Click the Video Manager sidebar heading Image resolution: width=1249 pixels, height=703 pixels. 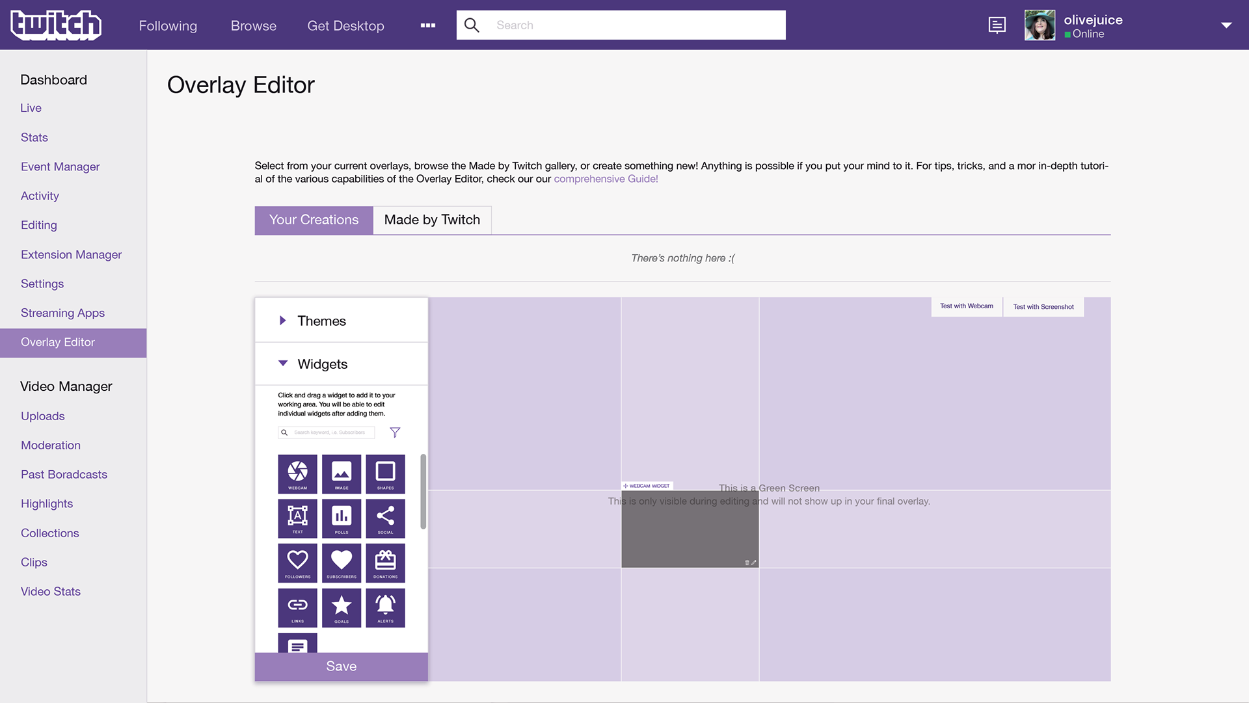point(66,386)
